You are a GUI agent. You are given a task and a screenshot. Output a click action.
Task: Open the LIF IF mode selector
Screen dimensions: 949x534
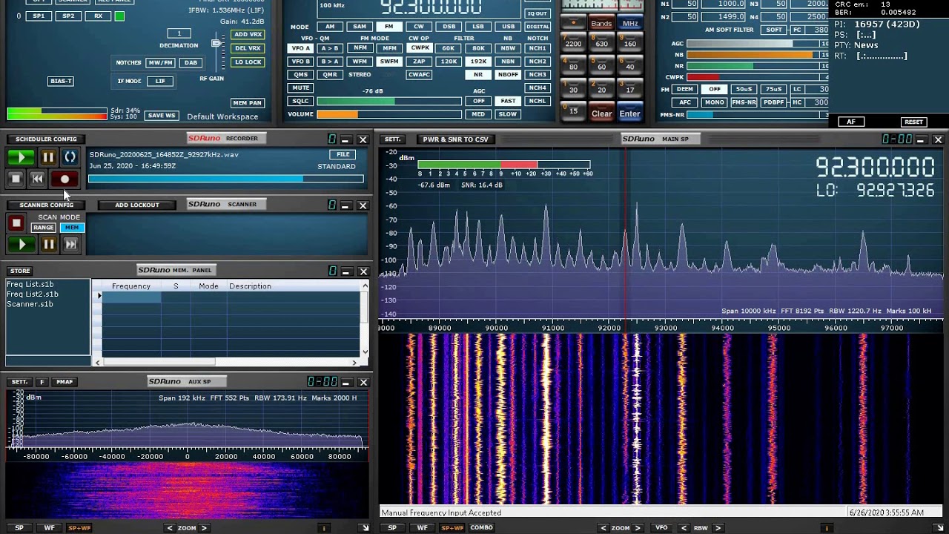click(160, 81)
